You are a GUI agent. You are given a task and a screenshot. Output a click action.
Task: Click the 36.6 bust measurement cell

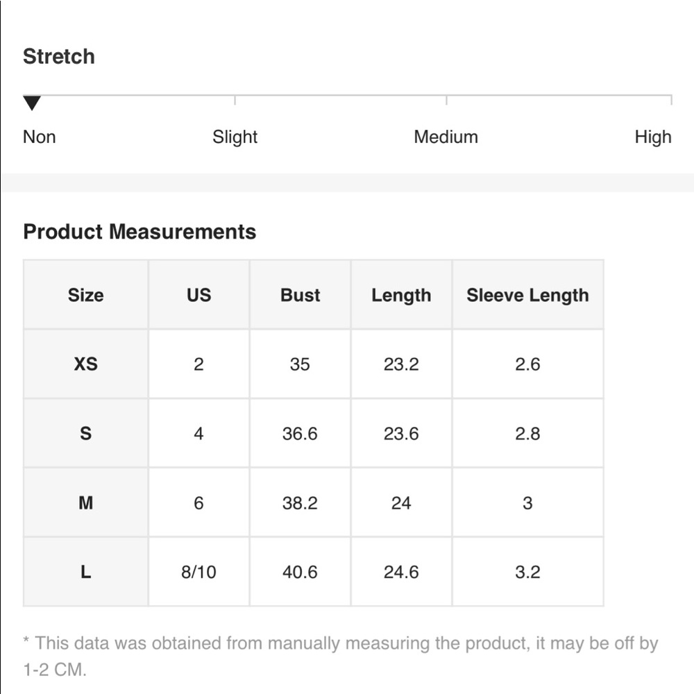point(300,433)
